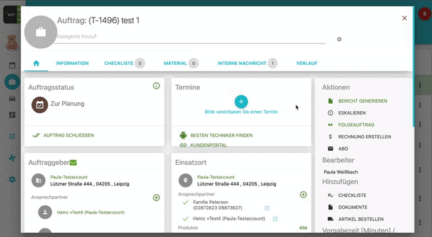Click the Kategorie hinzufügen input field
This screenshot has height=237, width=432.
coord(190,36)
